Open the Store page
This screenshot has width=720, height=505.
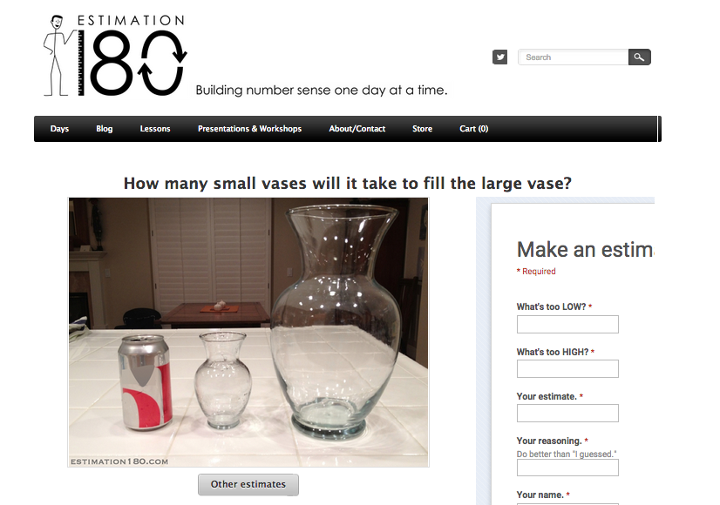(x=422, y=129)
